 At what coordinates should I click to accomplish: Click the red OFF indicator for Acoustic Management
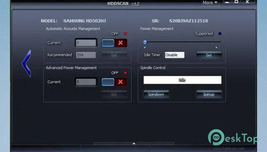[x=125, y=33]
